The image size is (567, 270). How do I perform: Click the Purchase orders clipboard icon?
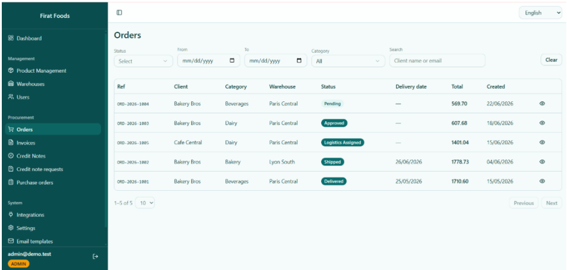click(11, 182)
